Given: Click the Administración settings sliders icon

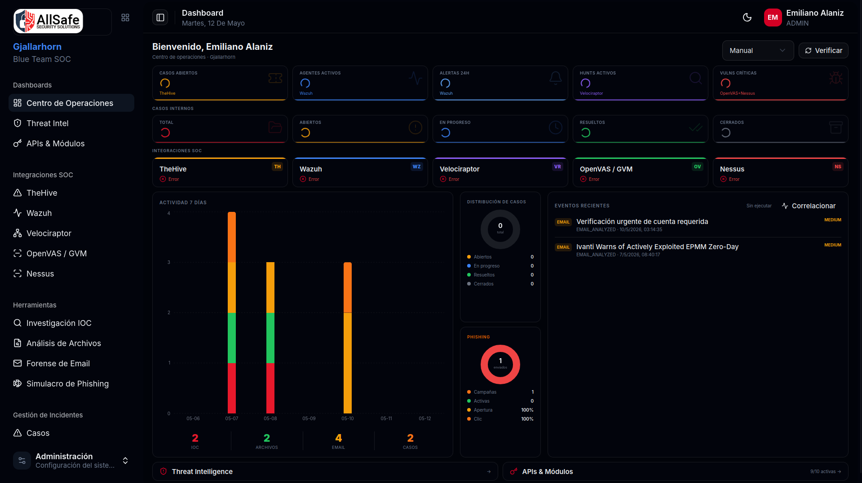Looking at the screenshot, I should tap(22, 461).
